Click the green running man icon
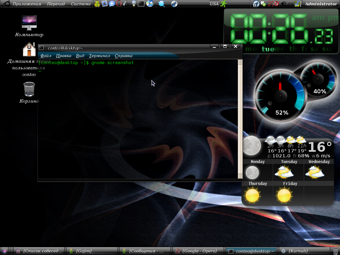This screenshot has width=340, height=255. (223, 4)
